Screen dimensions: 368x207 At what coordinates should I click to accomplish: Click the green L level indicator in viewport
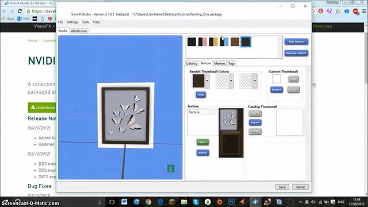[171, 168]
